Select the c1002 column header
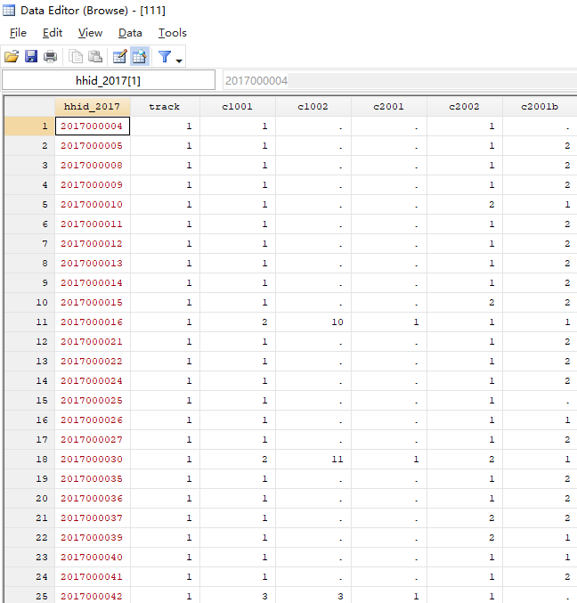The width and height of the screenshot is (577, 603). tap(313, 107)
